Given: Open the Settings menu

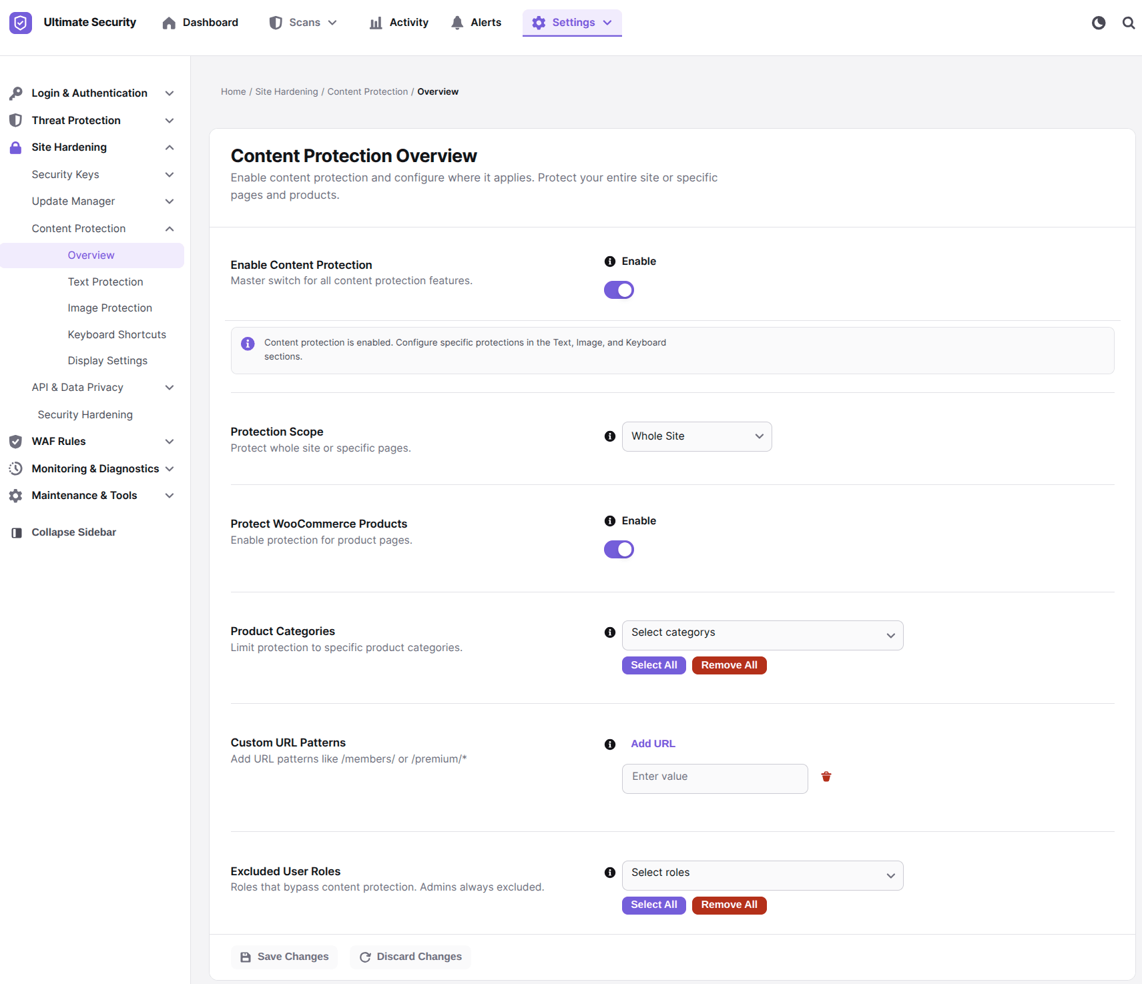Looking at the screenshot, I should 572,23.
